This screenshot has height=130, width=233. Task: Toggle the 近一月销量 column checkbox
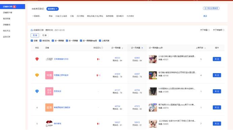67,40
